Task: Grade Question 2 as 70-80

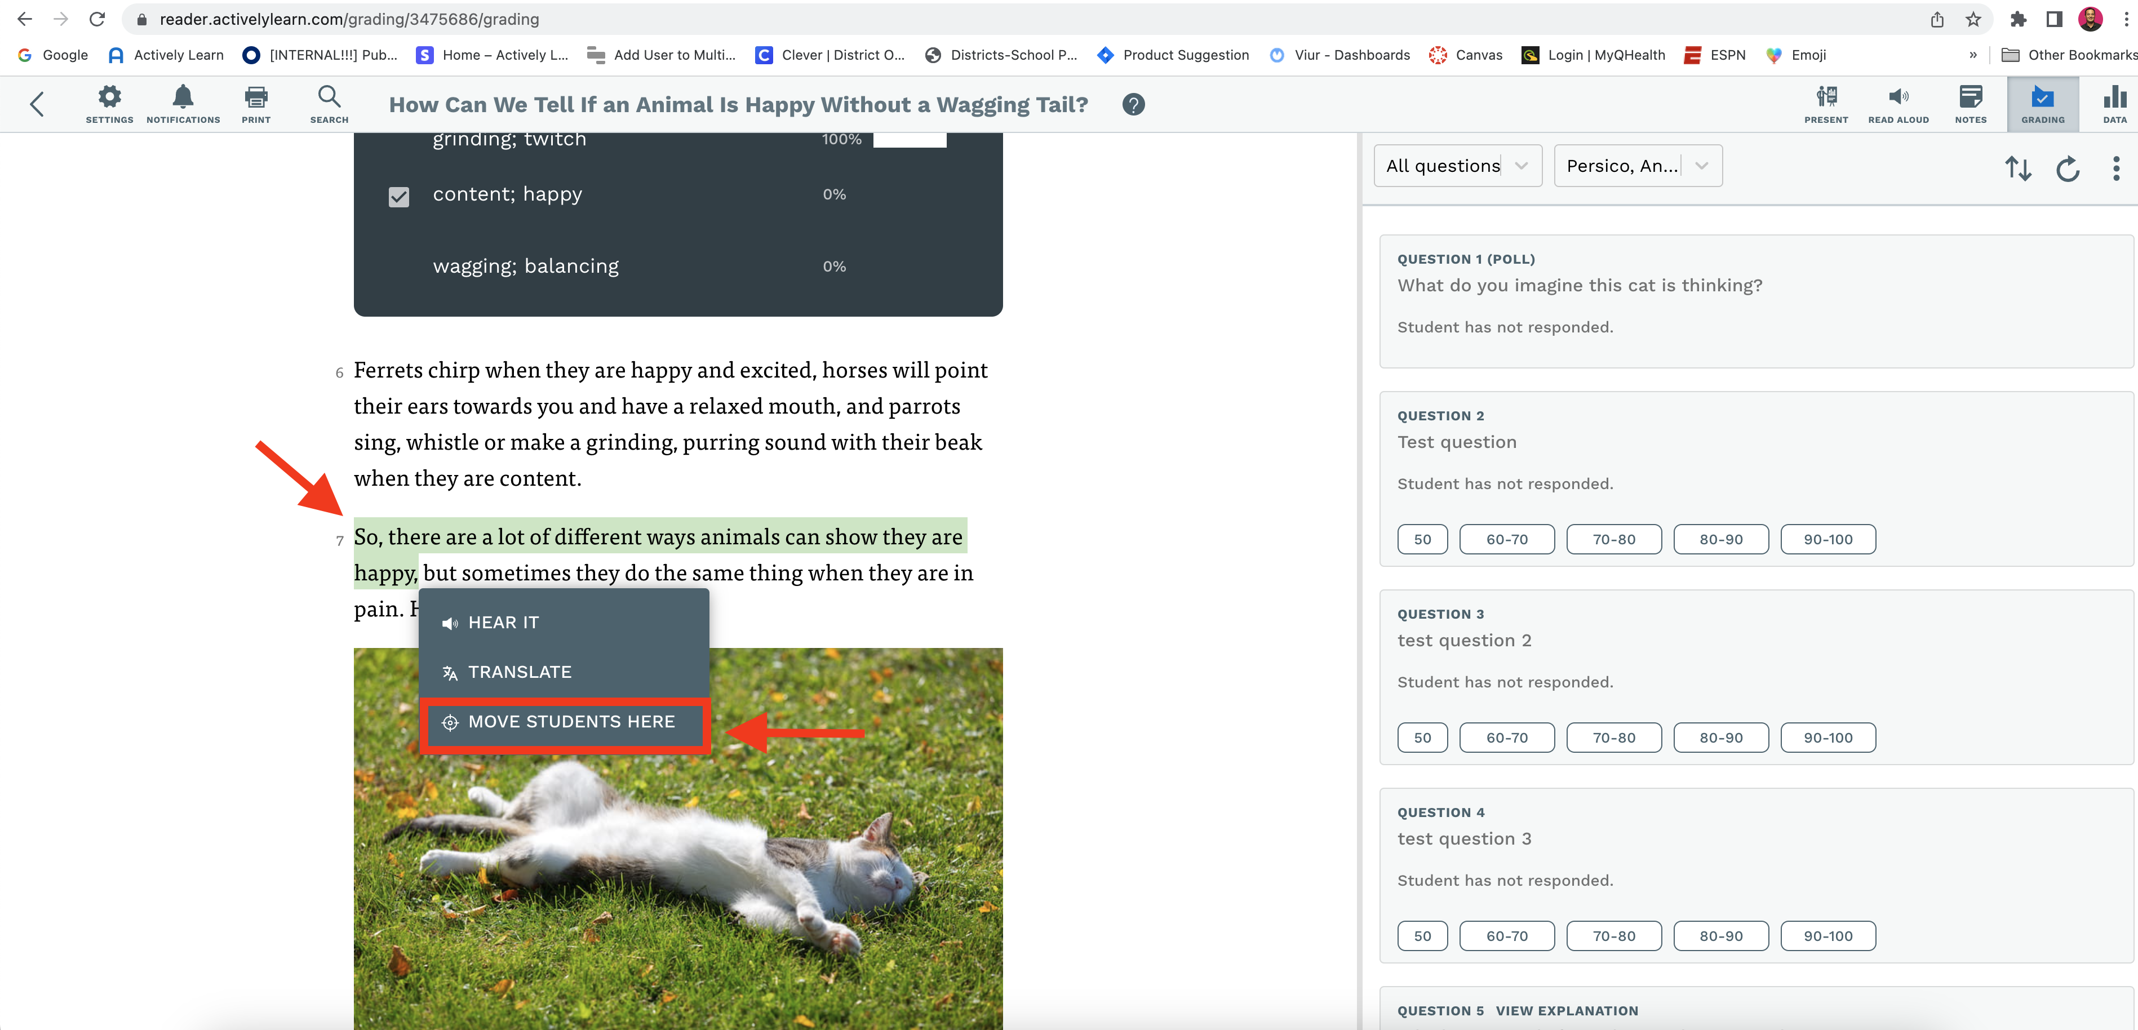Action: pos(1613,539)
